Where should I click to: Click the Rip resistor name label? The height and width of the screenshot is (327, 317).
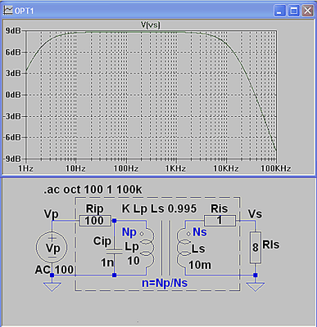tap(95, 208)
